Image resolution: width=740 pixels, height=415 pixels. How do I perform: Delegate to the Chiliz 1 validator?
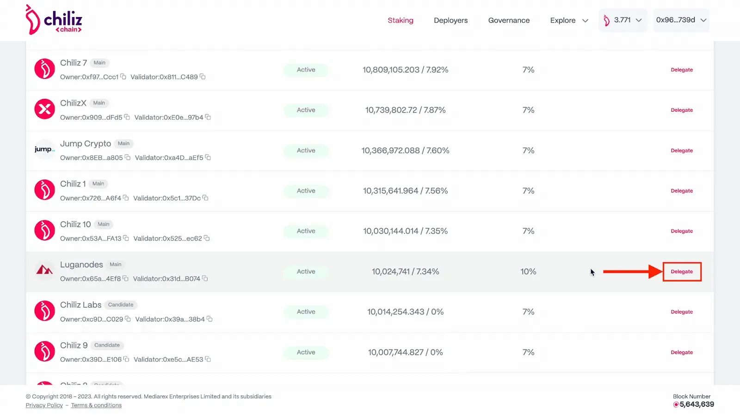682,191
